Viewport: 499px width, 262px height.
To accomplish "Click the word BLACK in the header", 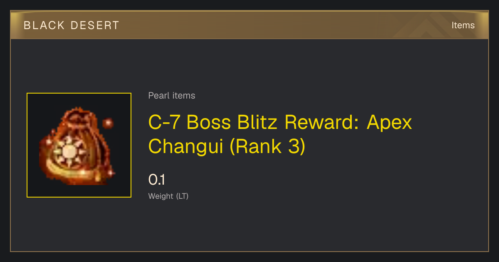I will [44, 25].
